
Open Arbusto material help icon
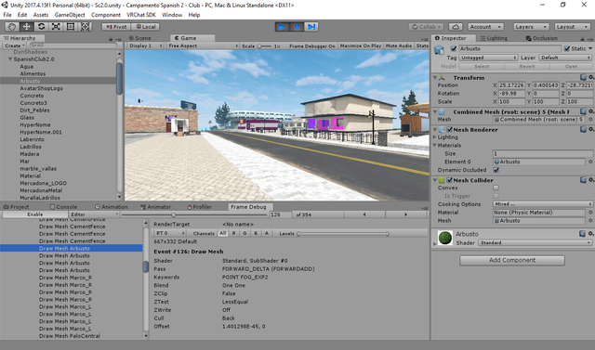[x=583, y=234]
